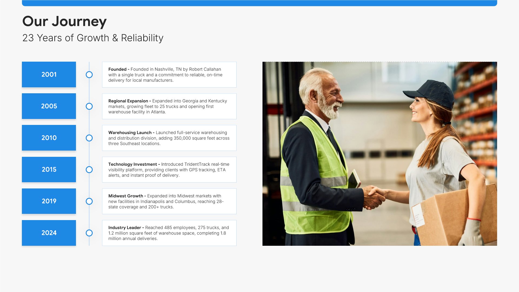Select the blue 2019 year box
The image size is (519, 292).
49,201
